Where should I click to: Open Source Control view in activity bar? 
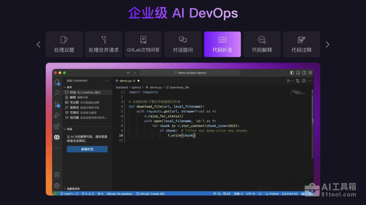(57, 104)
